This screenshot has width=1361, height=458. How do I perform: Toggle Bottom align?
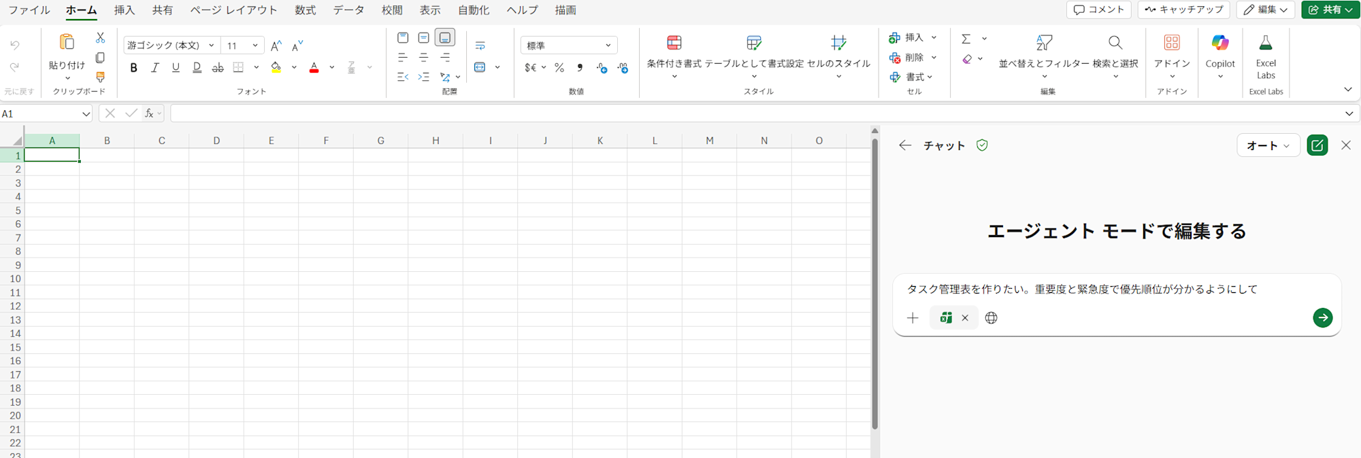(445, 37)
